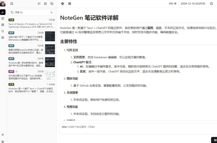The width and height of the screenshot is (217, 143).
Task: Open the user avatar profile
Action: 3,4
